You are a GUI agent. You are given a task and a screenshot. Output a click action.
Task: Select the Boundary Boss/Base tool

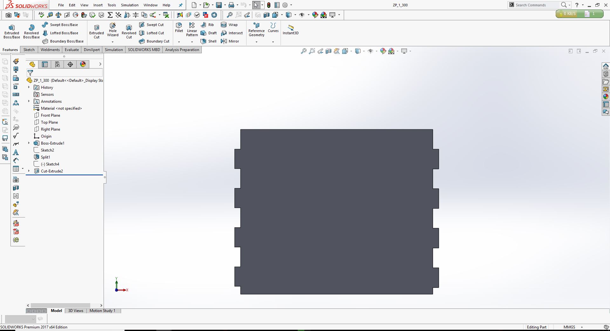point(63,41)
